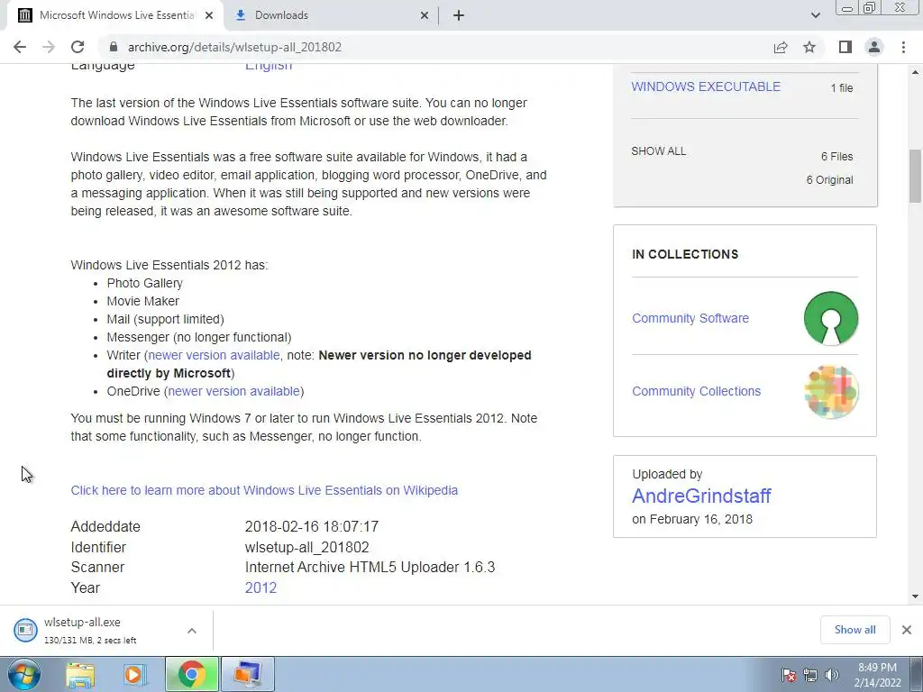Open a new tab with plus

tap(459, 15)
